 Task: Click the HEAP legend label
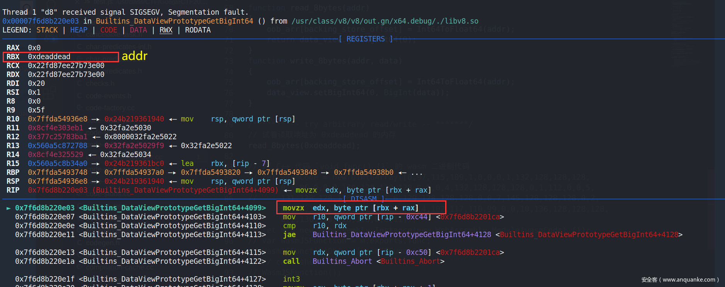pyautogui.click(x=79, y=30)
